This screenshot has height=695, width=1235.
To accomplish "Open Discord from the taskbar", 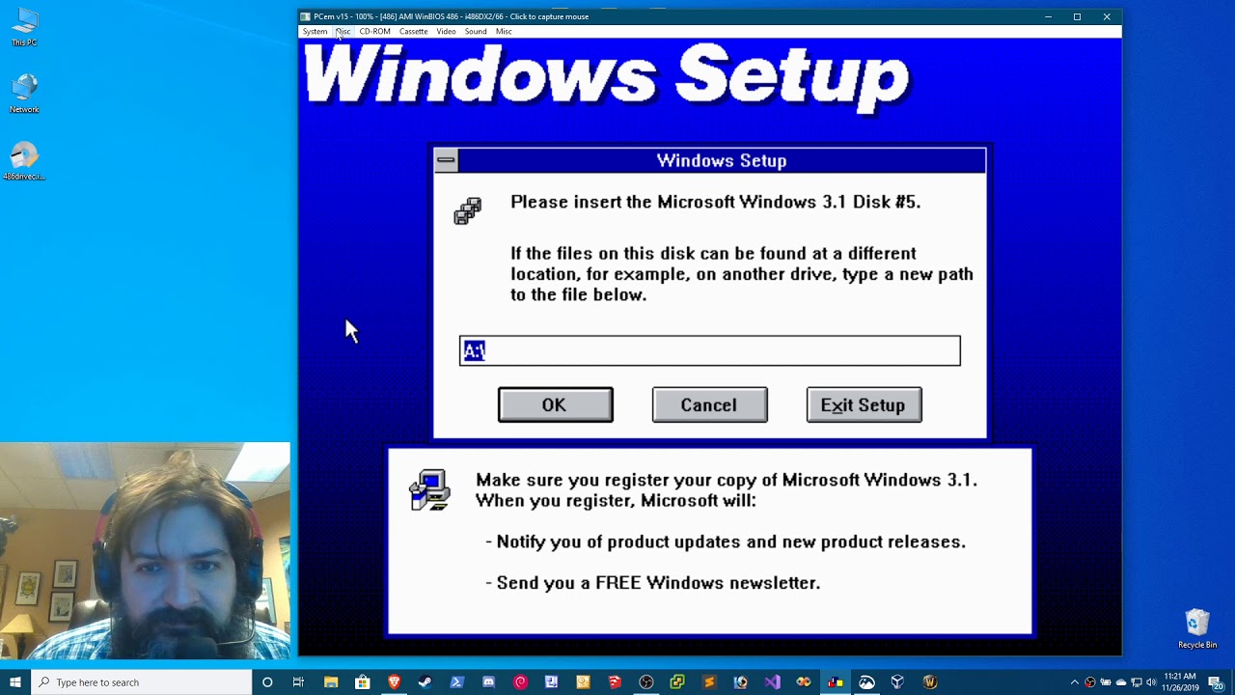I will pyautogui.click(x=488, y=682).
